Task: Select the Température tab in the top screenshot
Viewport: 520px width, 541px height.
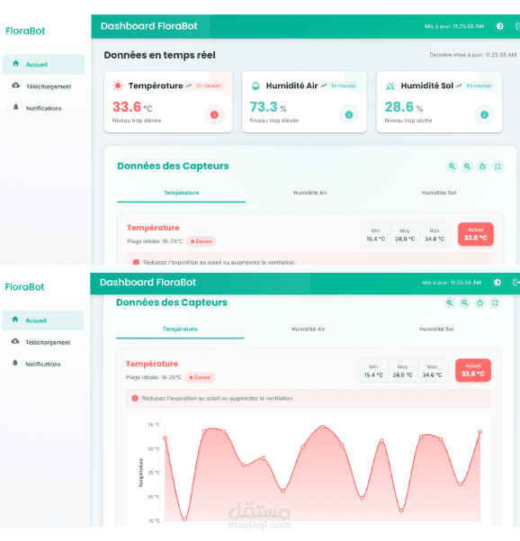Action: click(x=182, y=193)
